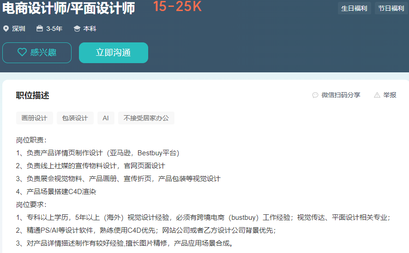The image size is (409, 253).
Task: Click the briefcase icon beside 3-5年
Action: click(x=40, y=29)
